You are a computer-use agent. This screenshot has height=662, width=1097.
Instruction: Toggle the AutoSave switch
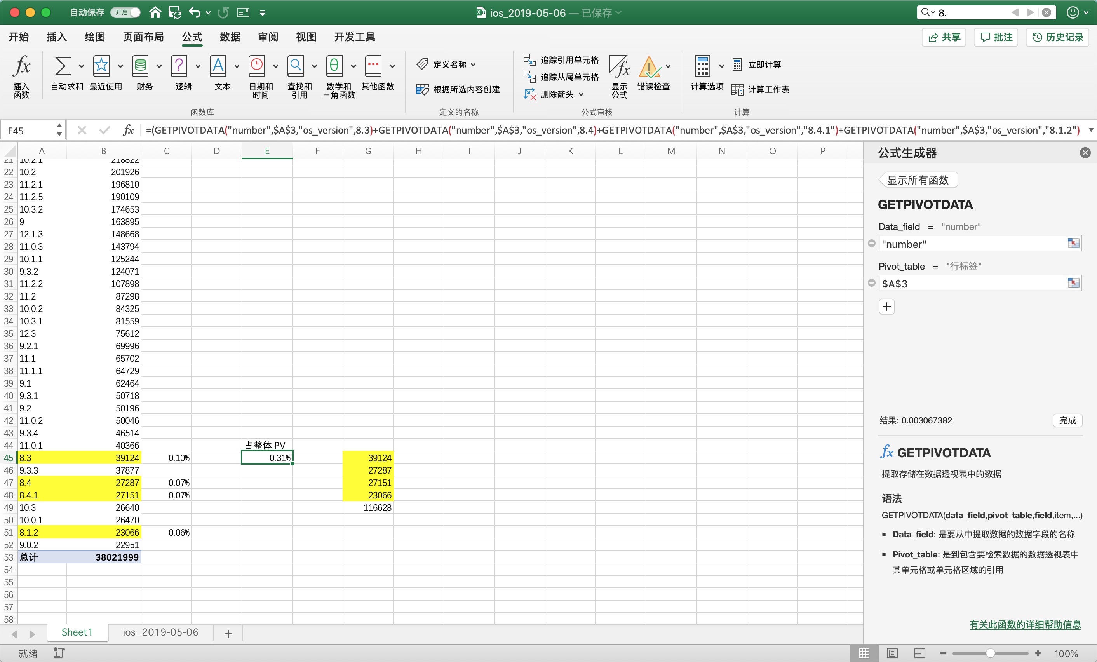pos(125,12)
